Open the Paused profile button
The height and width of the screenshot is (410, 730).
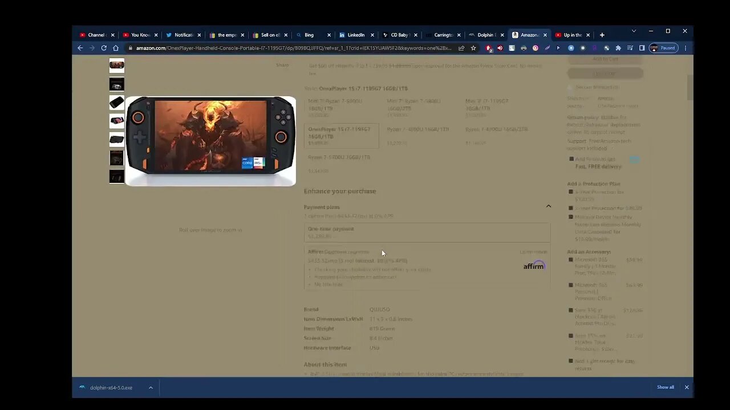pyautogui.click(x=664, y=48)
